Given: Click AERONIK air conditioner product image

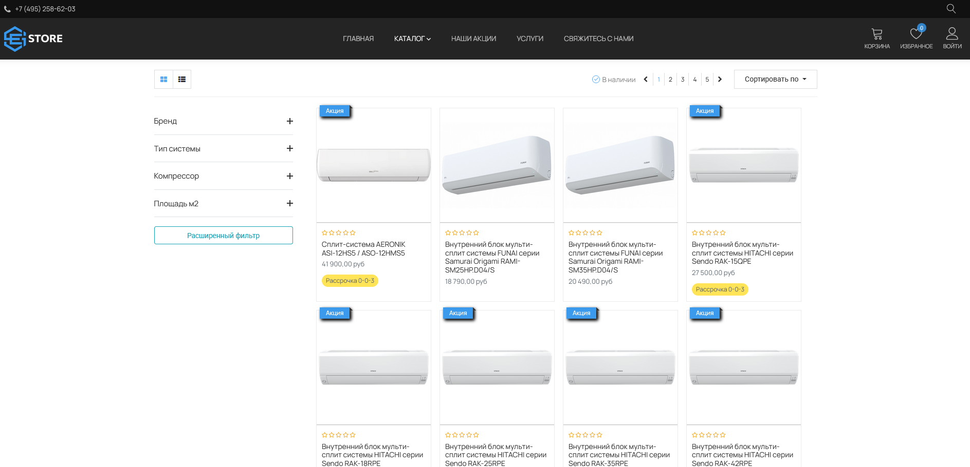Looking at the screenshot, I should pyautogui.click(x=374, y=165).
